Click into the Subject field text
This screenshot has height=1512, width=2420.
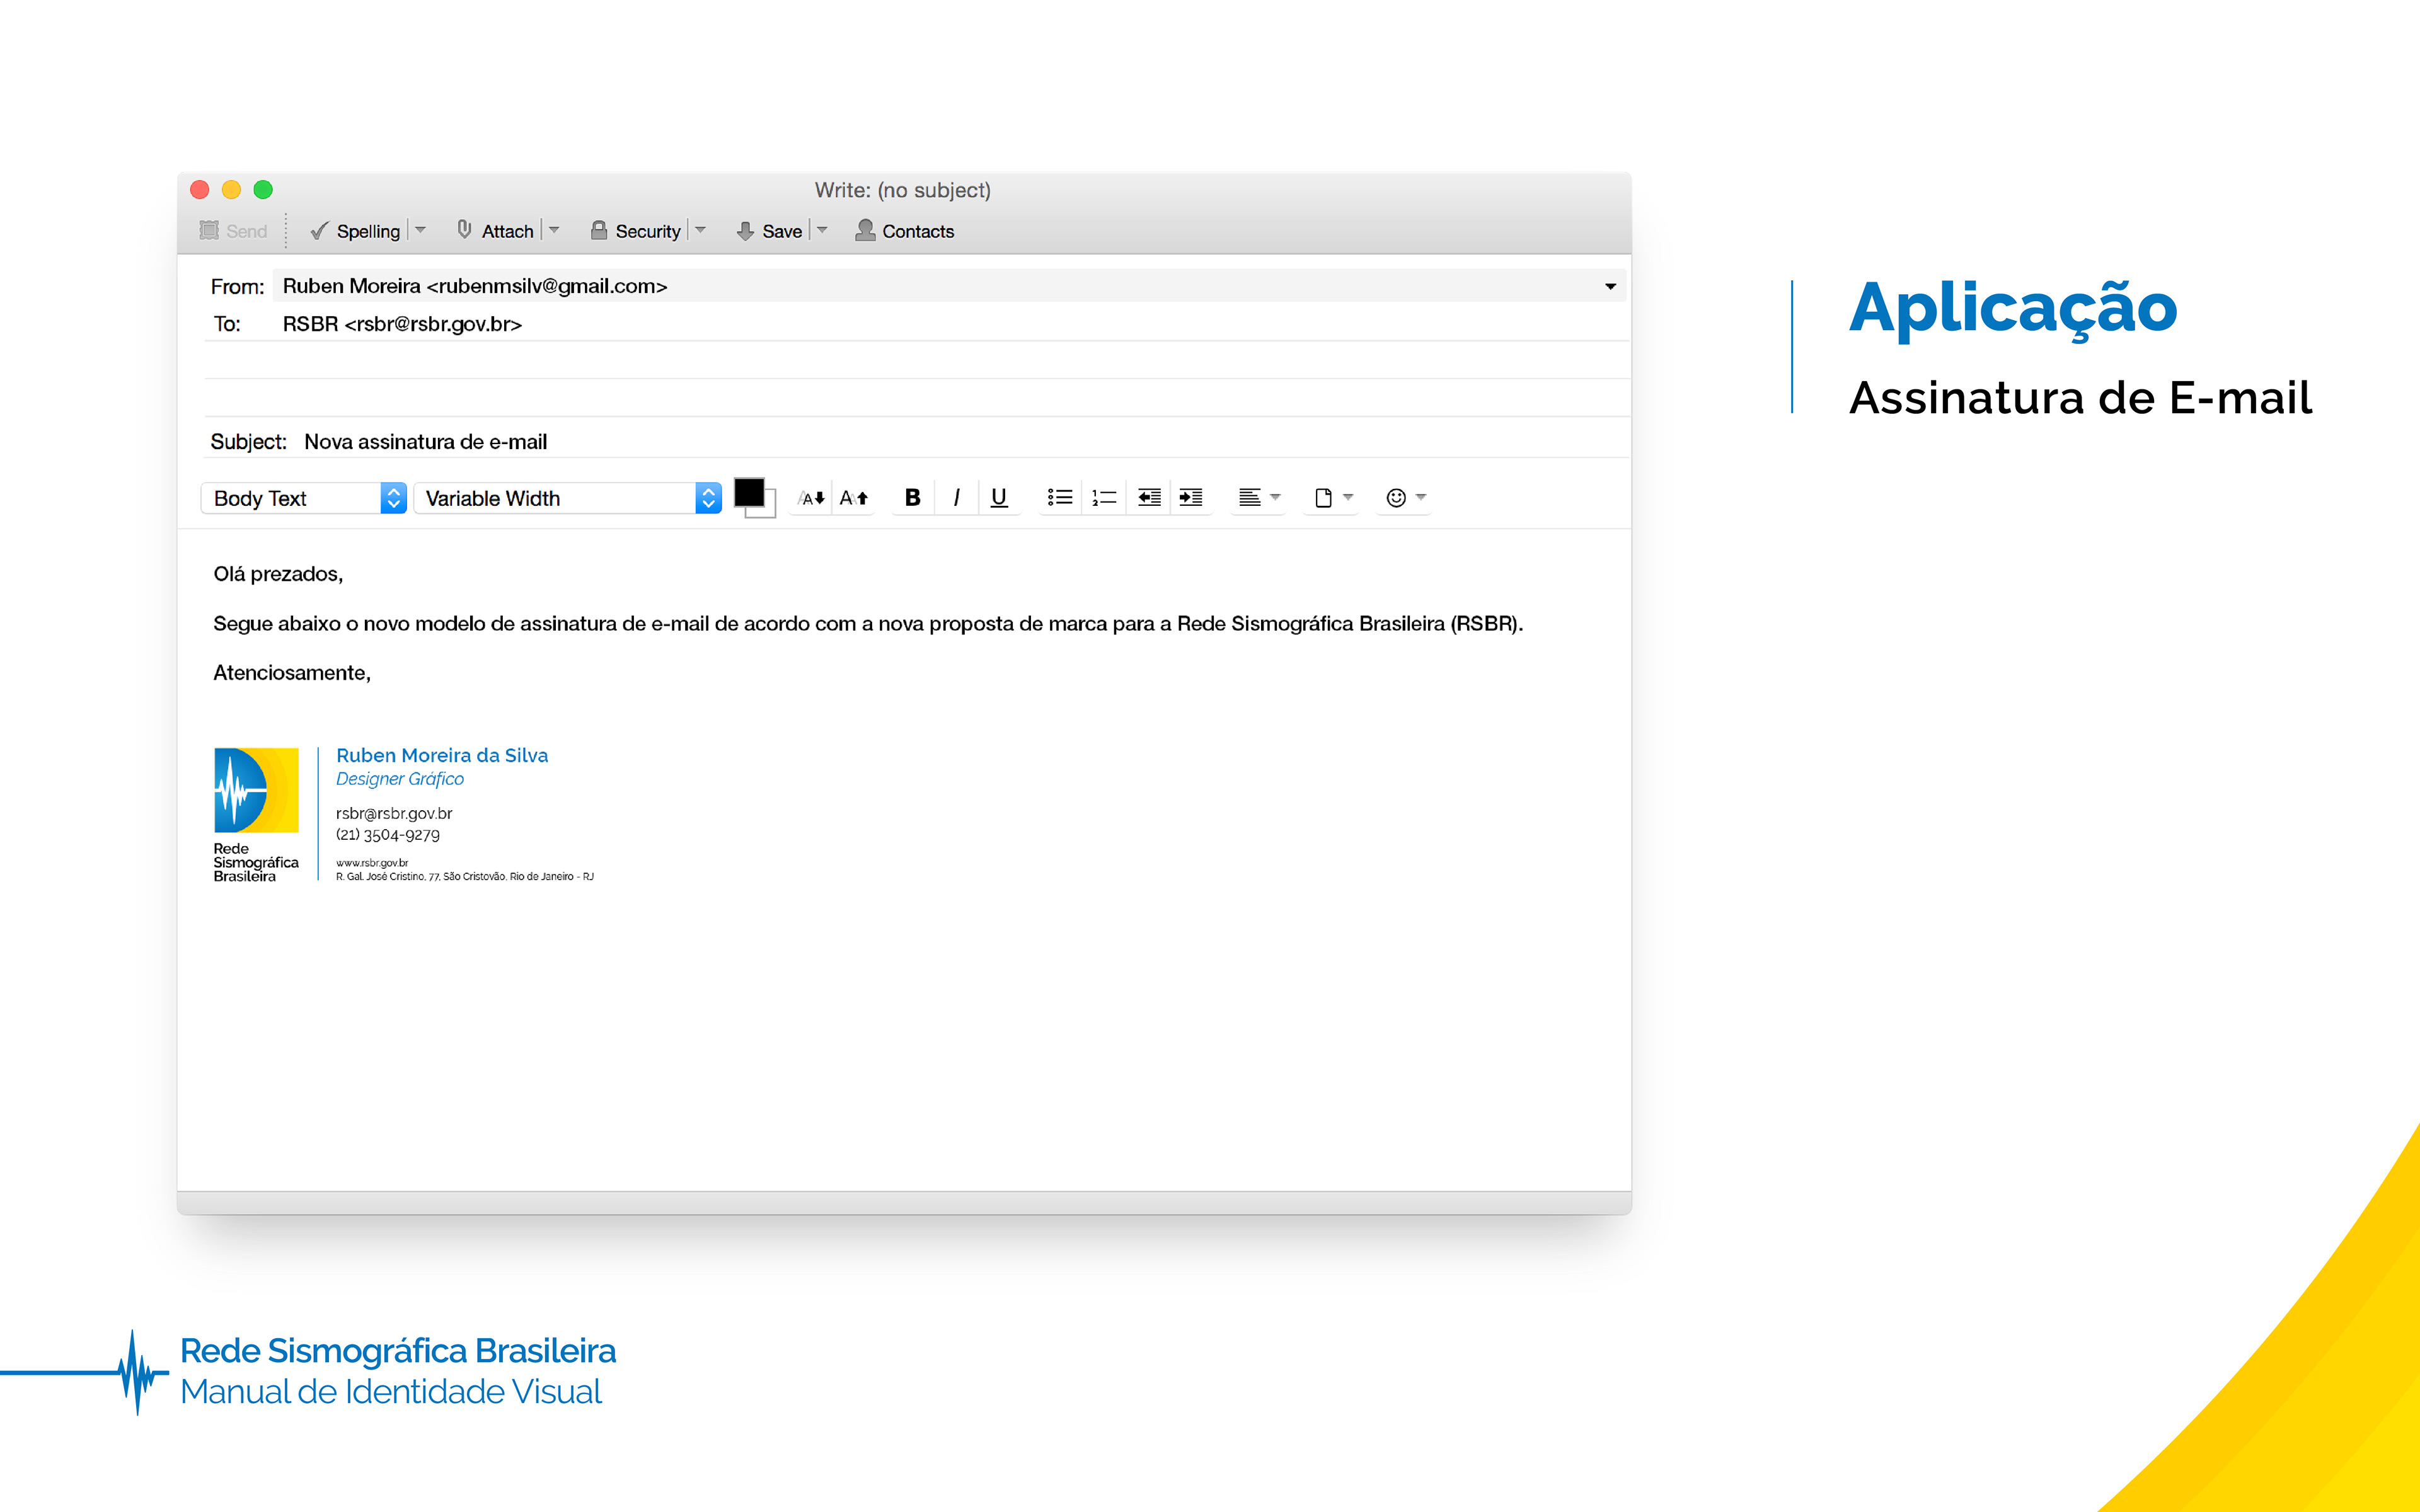(425, 442)
